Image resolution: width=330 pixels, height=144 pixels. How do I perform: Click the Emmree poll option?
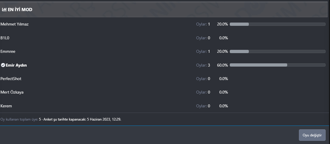(8, 51)
